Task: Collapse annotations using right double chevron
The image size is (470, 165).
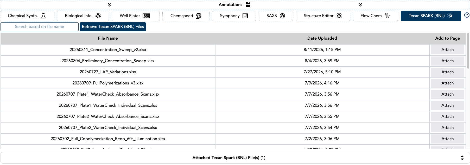Action: (360, 5)
